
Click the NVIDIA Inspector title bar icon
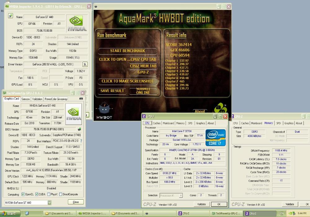[x=7, y=6]
